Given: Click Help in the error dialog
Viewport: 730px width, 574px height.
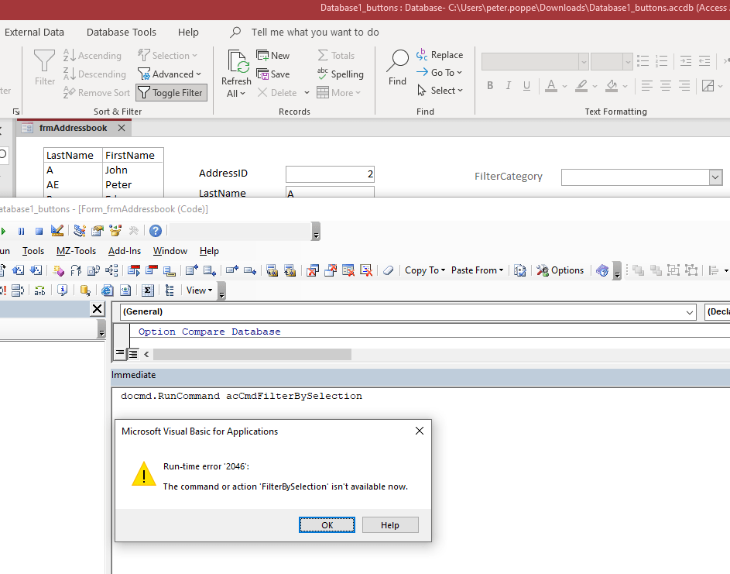Looking at the screenshot, I should click(x=390, y=524).
